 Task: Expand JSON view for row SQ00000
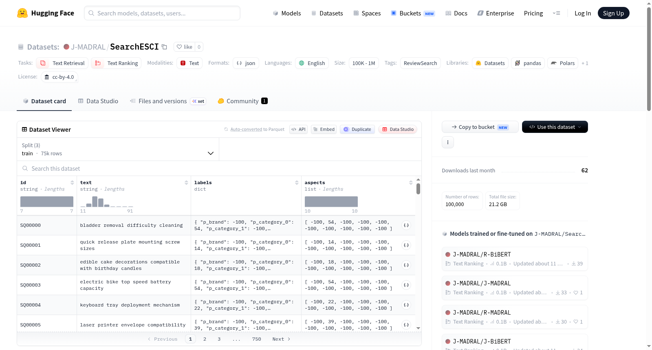406,225
